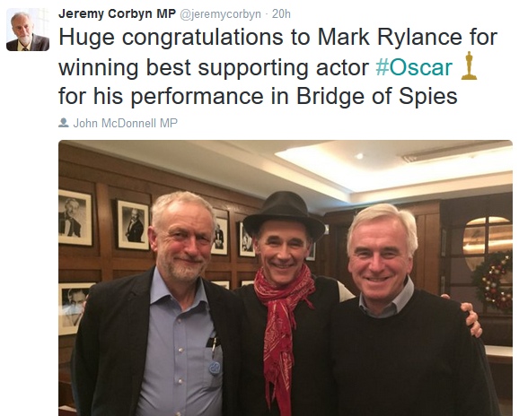Open the Jeremy Corbyn MP profile avatar

[x=28, y=30]
